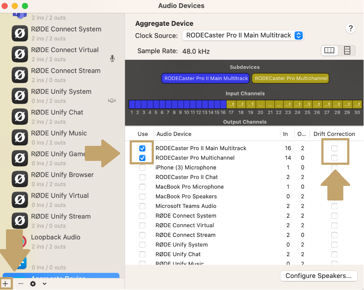The width and height of the screenshot is (364, 290).
Task: Choose the RØDE Connect Stream sidebar icon
Action: click(x=20, y=75)
